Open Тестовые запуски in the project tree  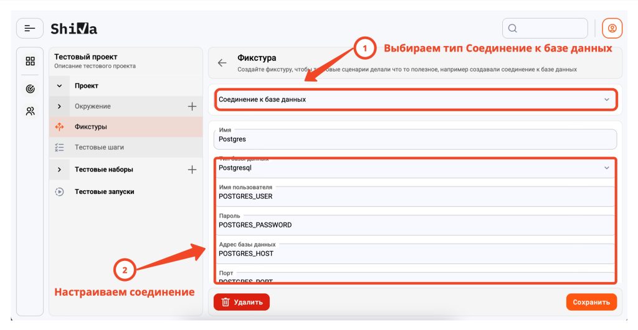104,192
